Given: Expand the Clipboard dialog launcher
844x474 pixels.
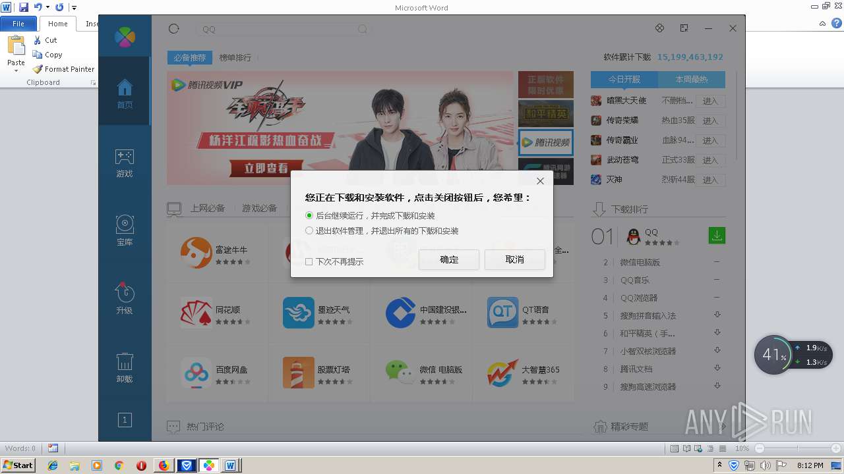Looking at the screenshot, I should [93, 83].
